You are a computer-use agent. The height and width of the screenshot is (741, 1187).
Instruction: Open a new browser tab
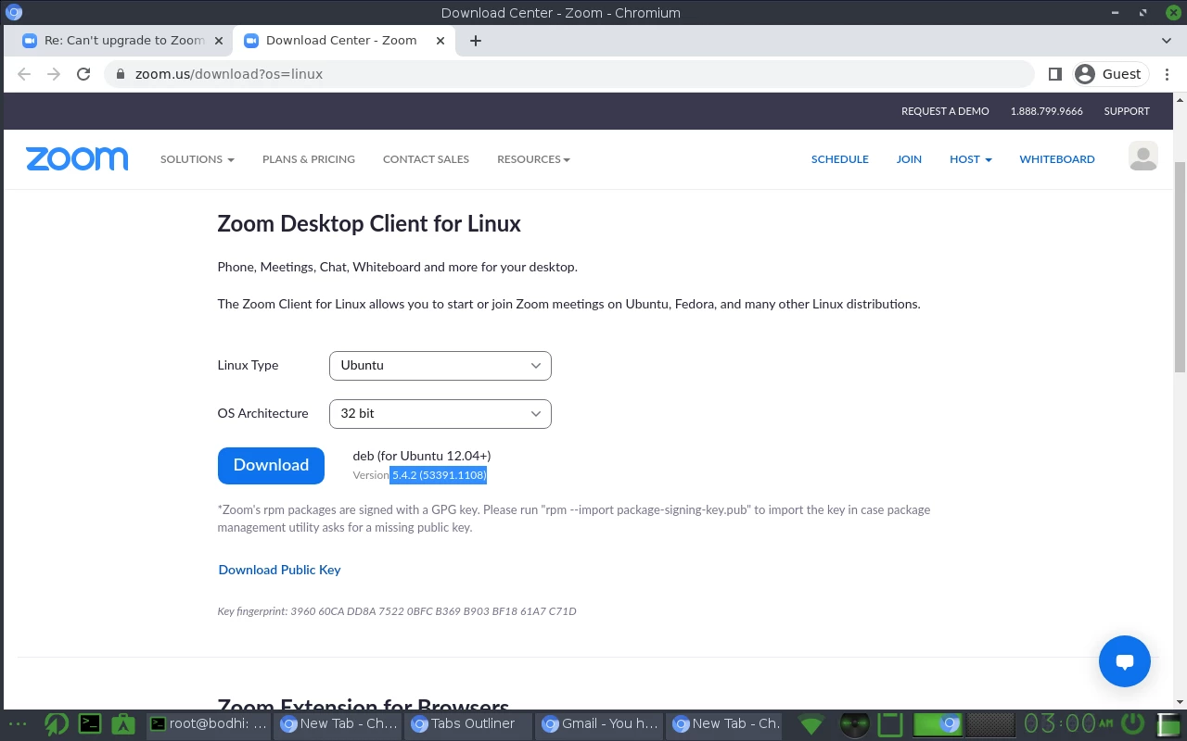click(x=476, y=41)
